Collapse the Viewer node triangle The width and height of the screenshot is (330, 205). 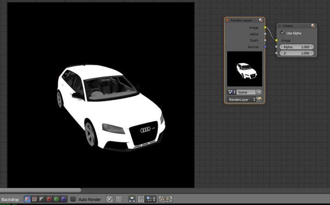[x=280, y=26]
